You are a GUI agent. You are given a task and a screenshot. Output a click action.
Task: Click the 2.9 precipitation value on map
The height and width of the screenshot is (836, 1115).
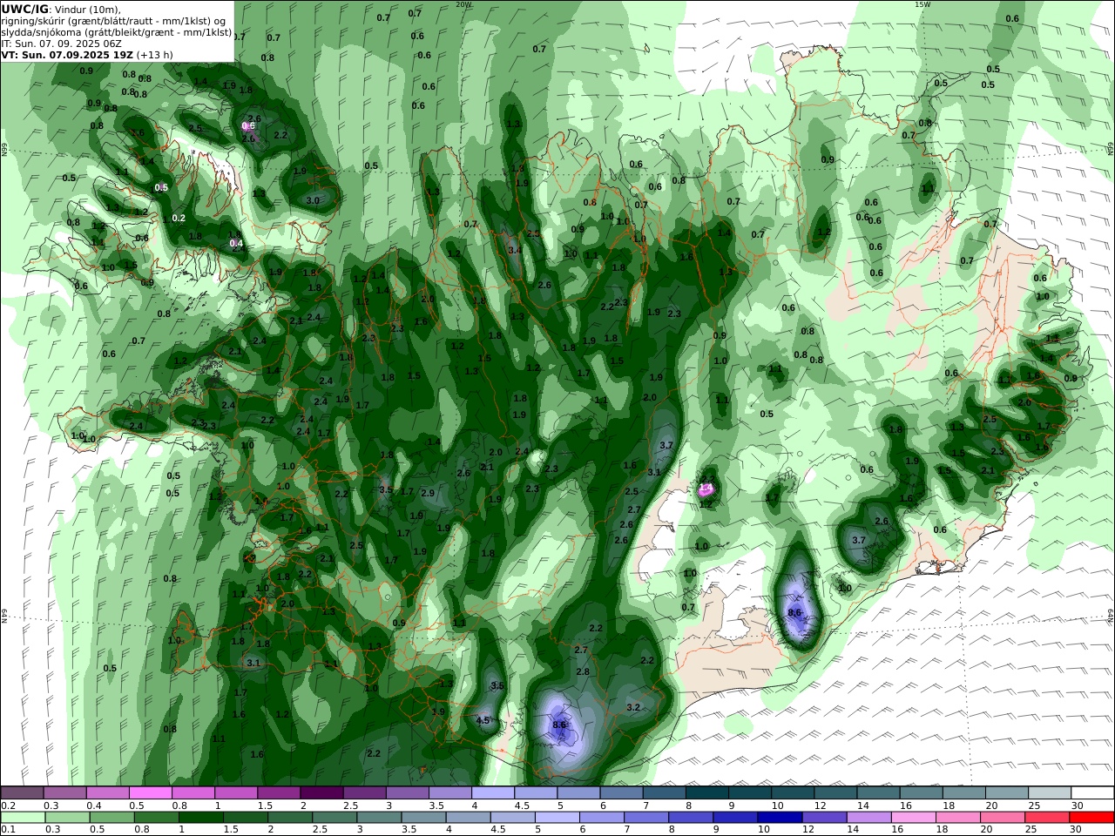[x=428, y=493]
